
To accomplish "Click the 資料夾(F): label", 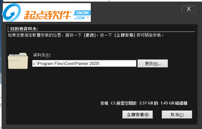I will [42, 55].
